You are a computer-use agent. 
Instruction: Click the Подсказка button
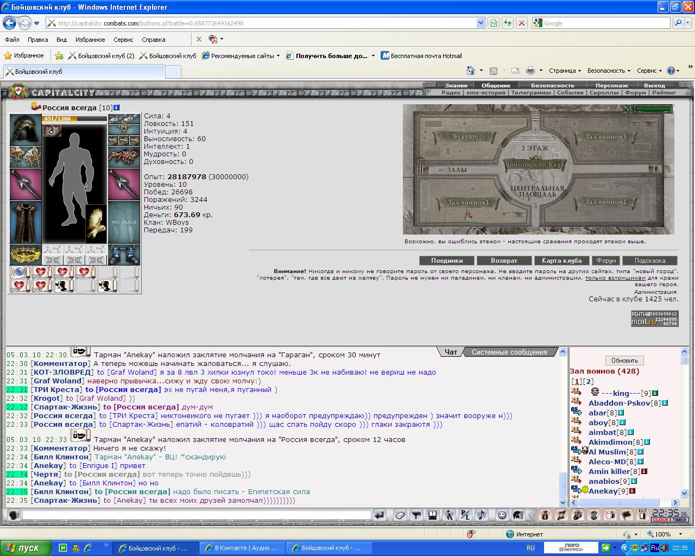click(649, 261)
